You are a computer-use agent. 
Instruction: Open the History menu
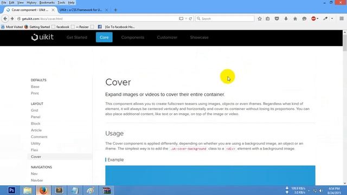31,3
